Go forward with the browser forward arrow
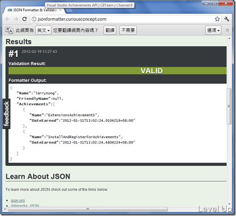Screen dimensions: 236x216 click(16, 19)
